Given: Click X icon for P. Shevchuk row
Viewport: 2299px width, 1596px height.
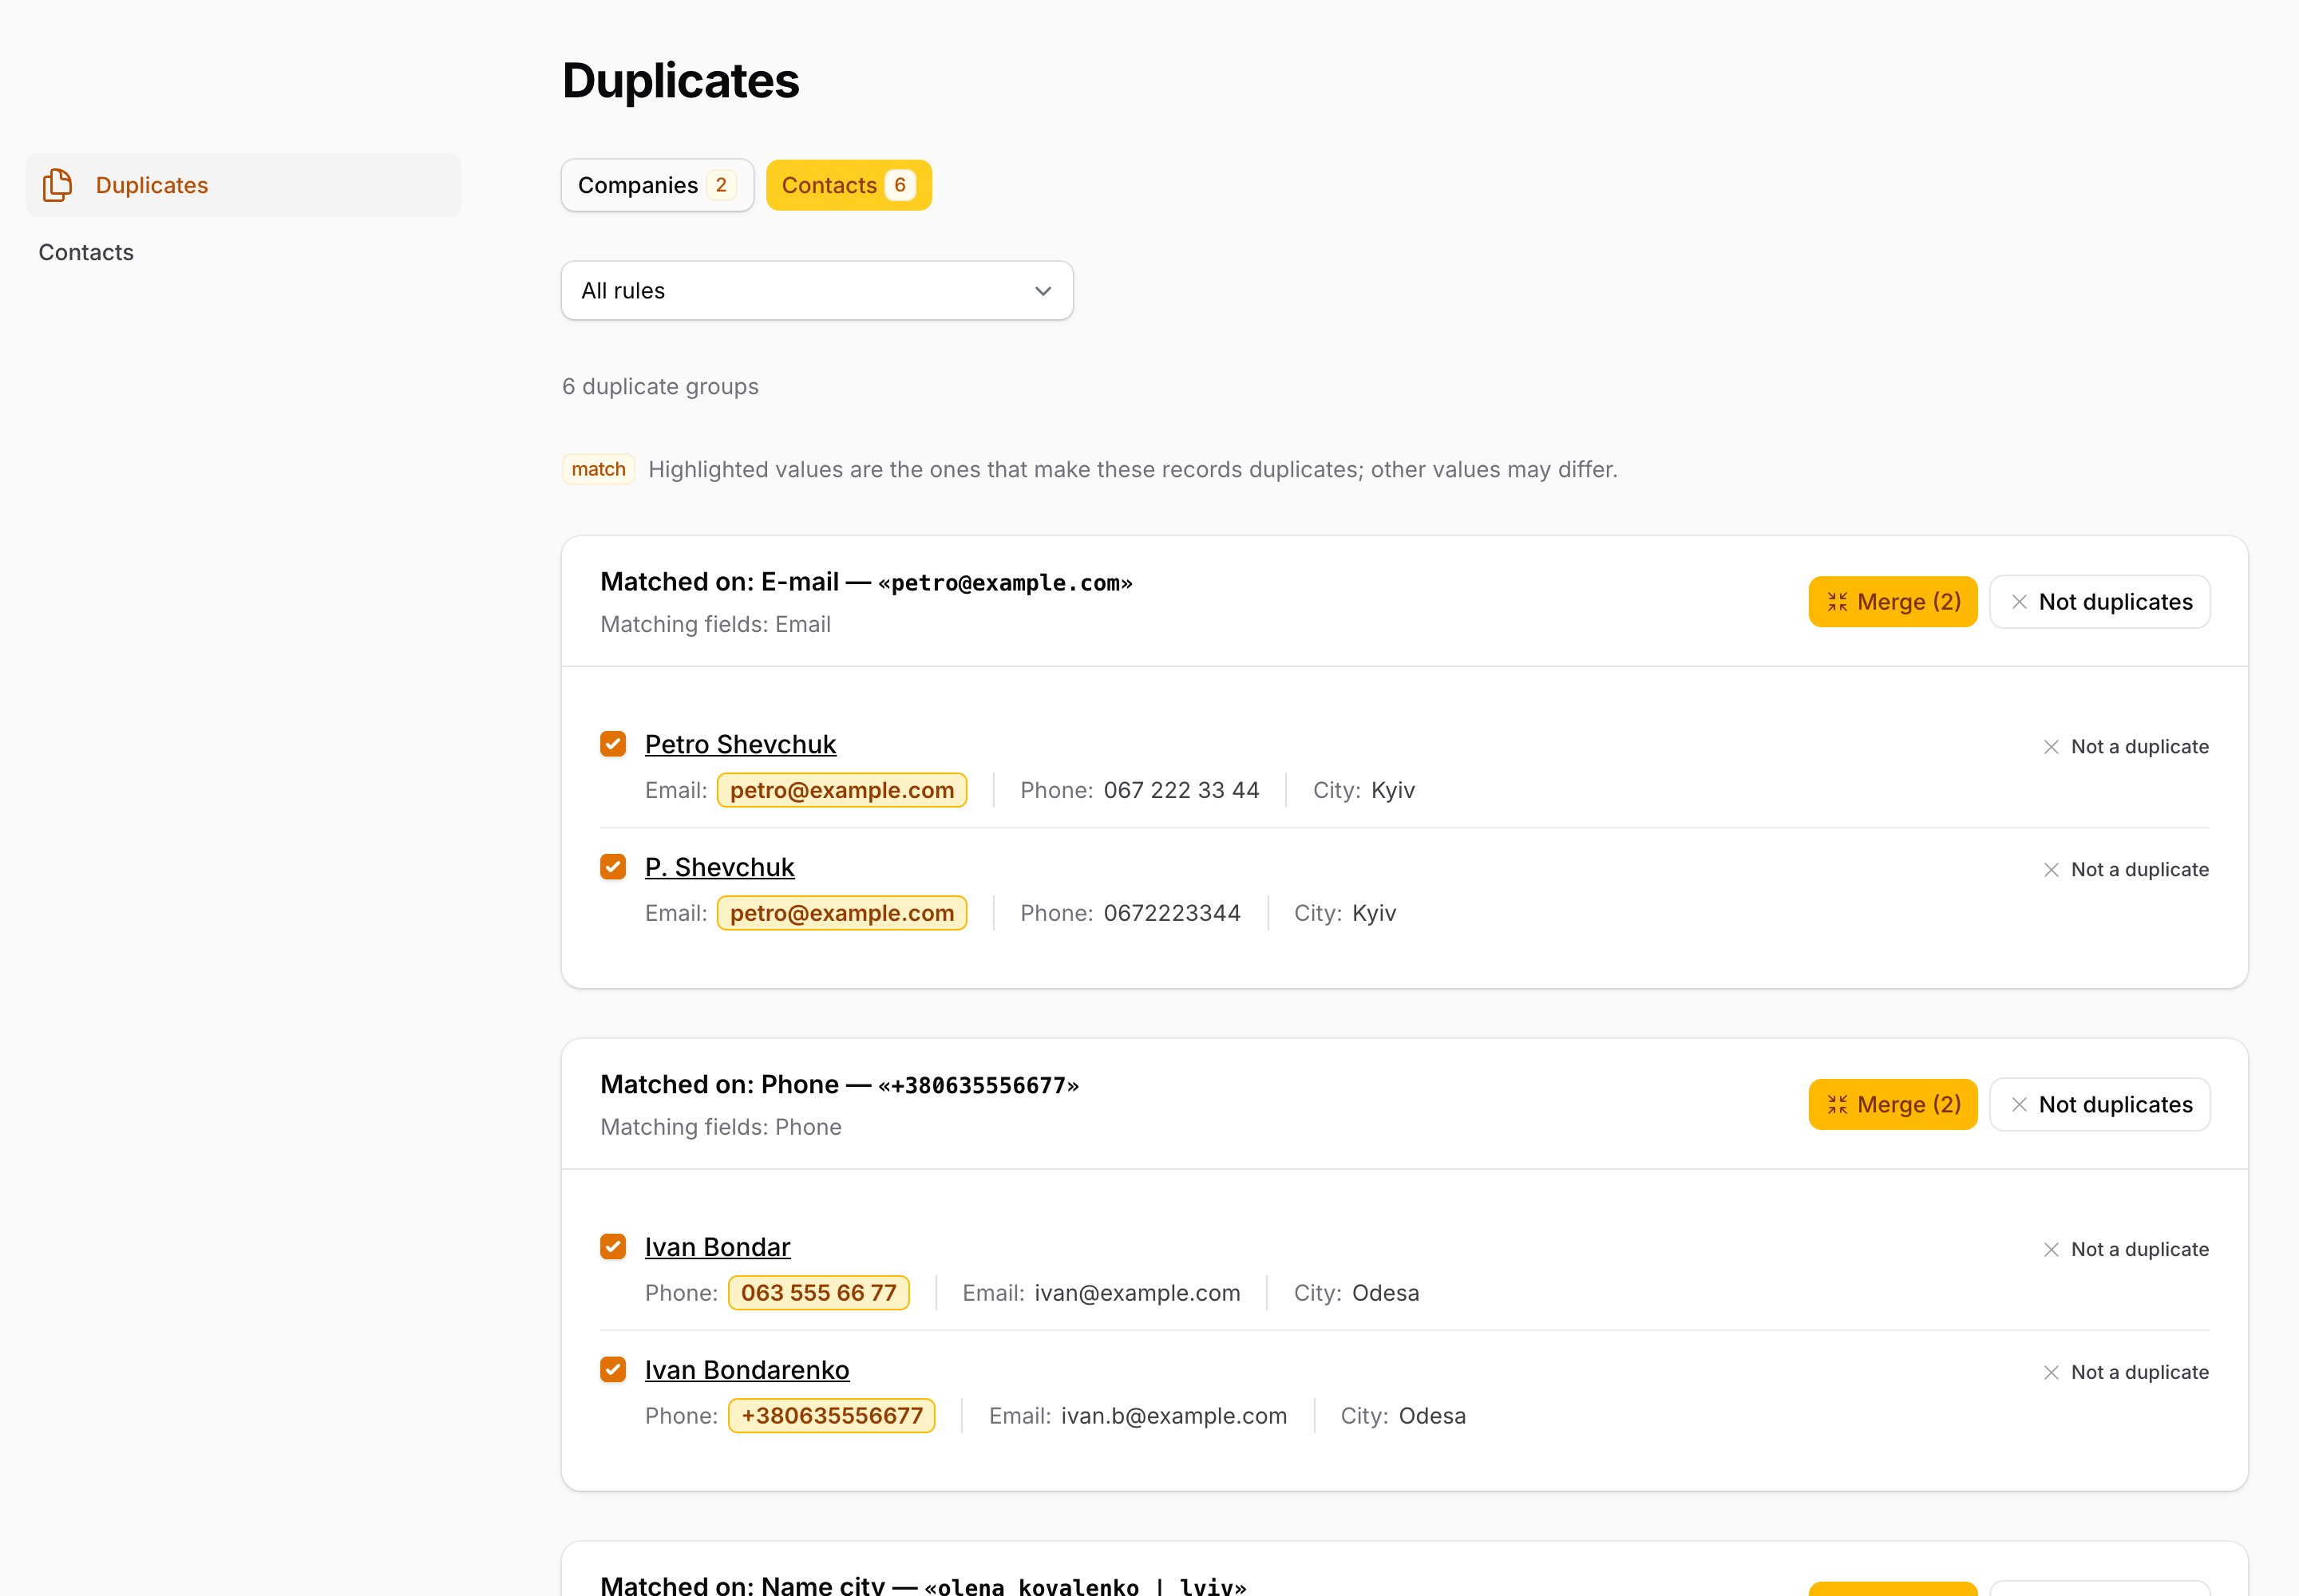Looking at the screenshot, I should coord(2051,870).
